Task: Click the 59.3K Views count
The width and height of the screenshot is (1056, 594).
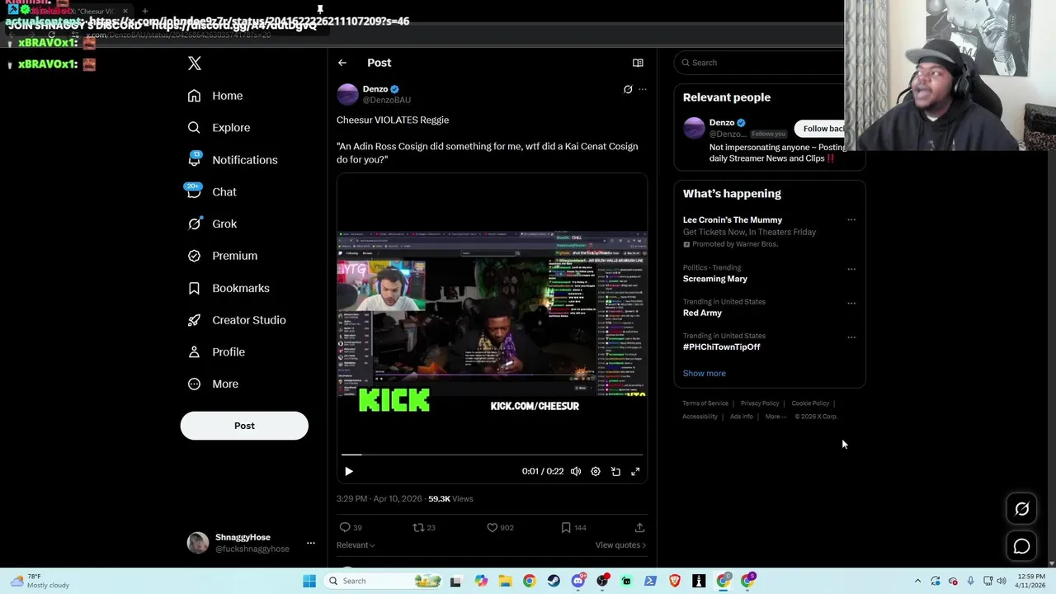Action: coord(450,498)
